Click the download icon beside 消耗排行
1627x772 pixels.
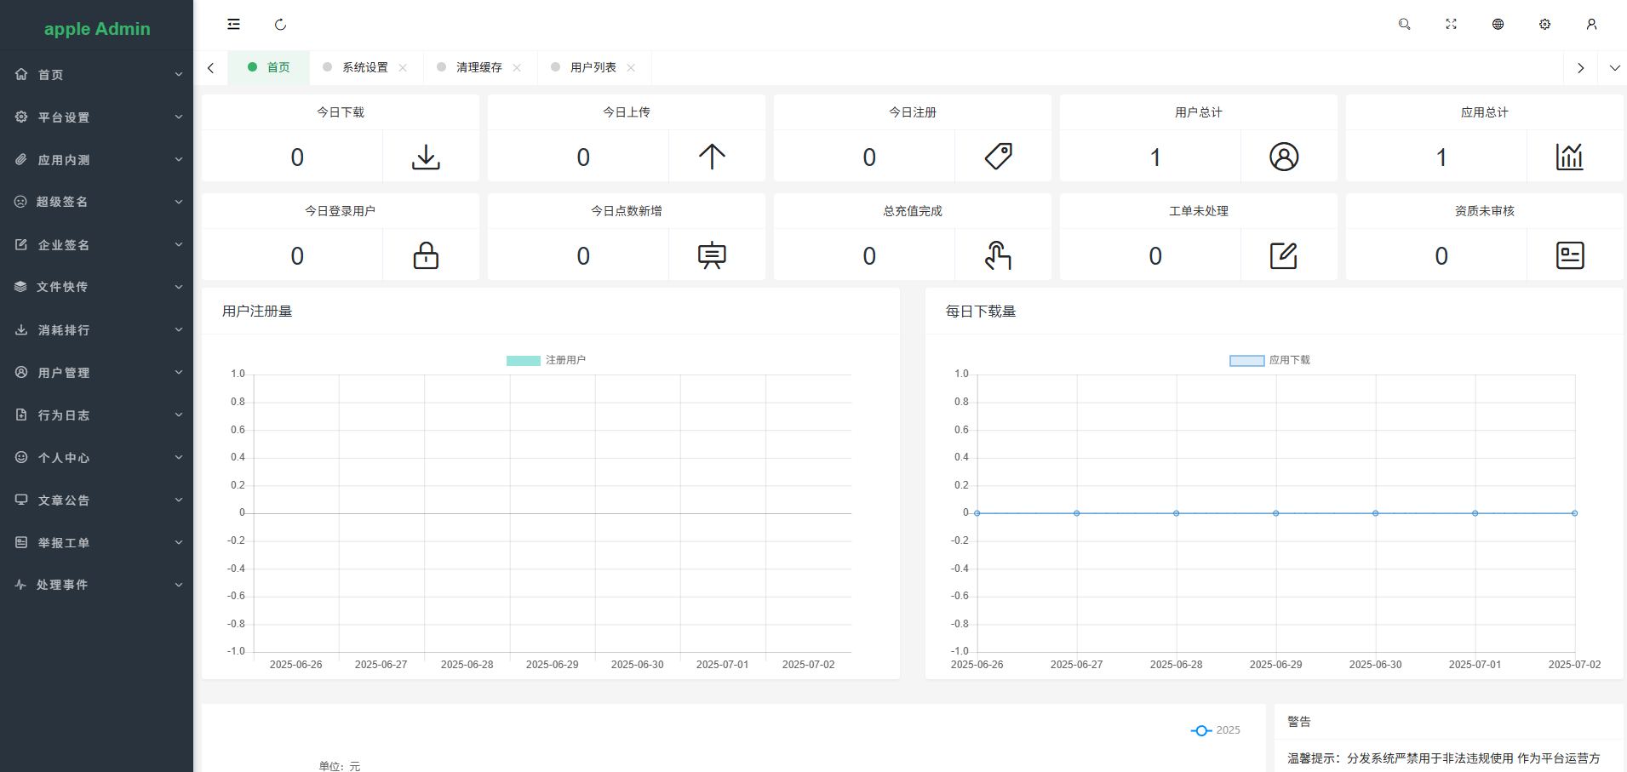point(21,329)
